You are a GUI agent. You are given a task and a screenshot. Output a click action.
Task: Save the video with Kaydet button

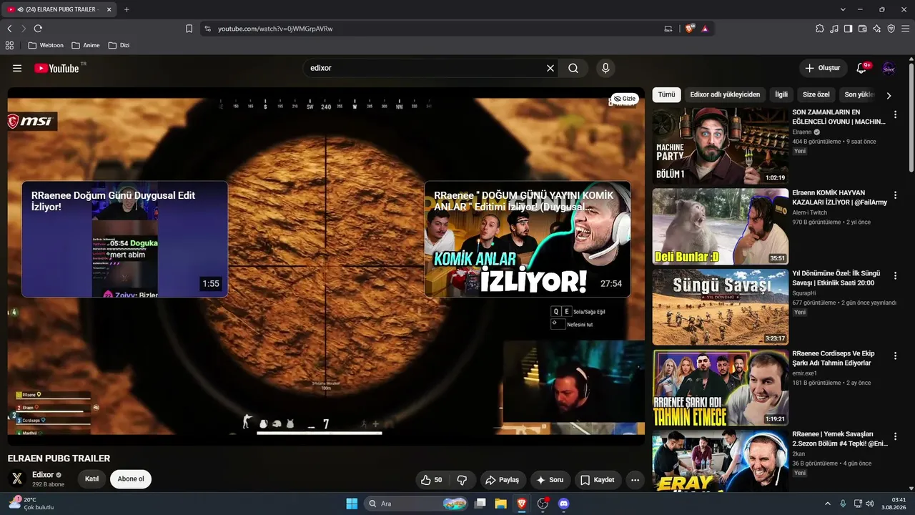(x=598, y=480)
